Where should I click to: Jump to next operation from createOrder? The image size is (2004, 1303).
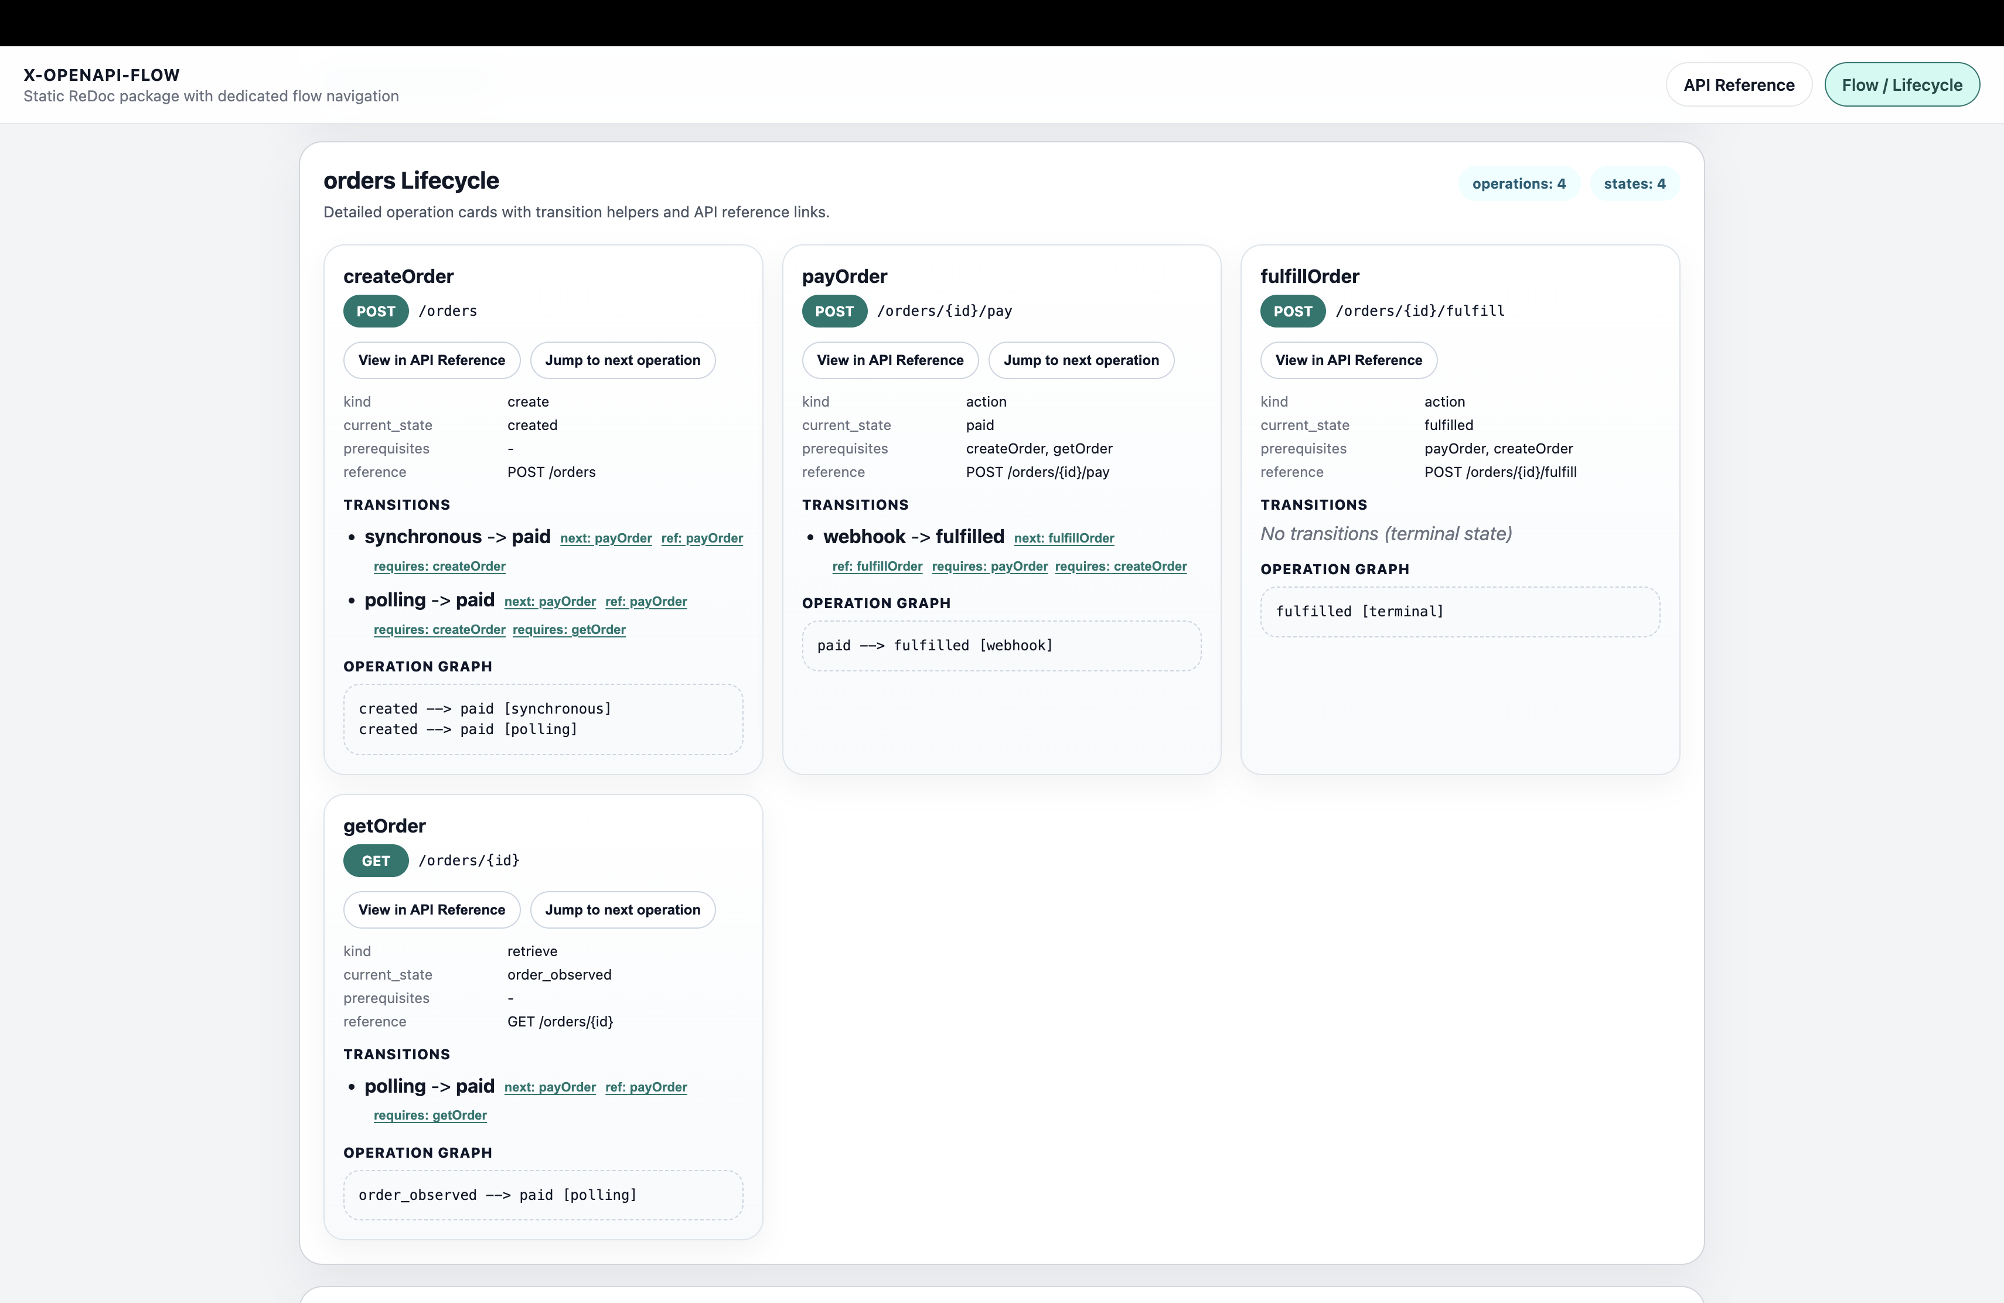(x=622, y=360)
